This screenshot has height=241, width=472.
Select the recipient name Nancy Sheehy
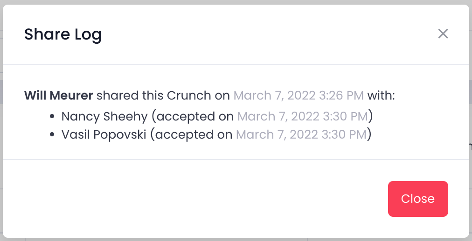(104, 116)
